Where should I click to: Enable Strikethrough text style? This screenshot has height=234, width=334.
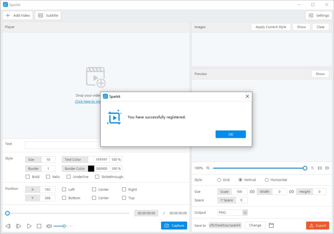click(x=97, y=177)
